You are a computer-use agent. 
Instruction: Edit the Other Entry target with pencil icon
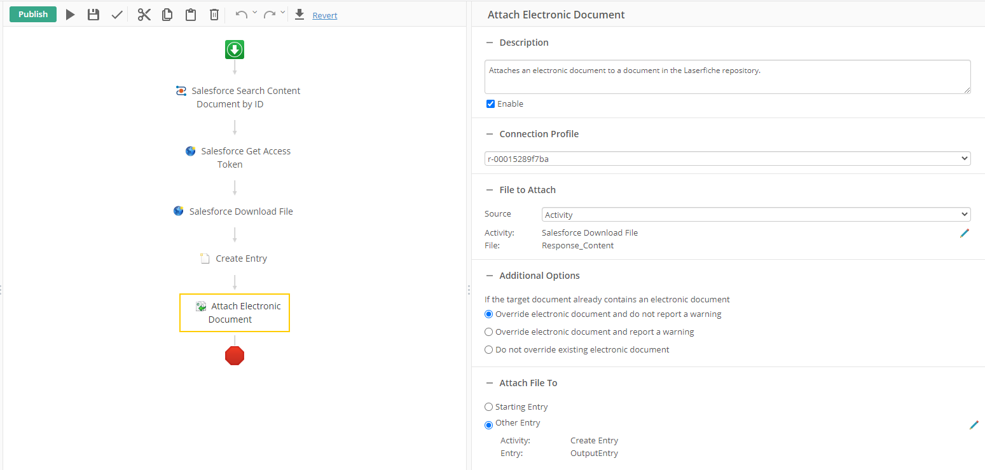coord(974,425)
